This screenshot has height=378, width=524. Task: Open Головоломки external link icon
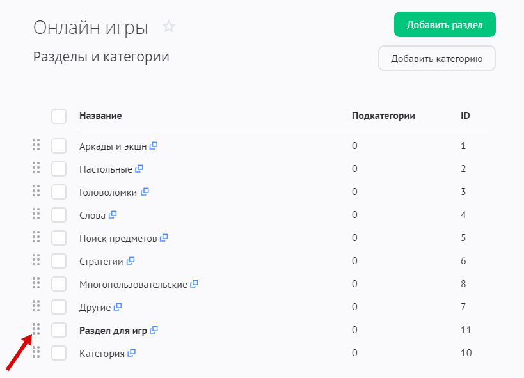coord(145,192)
